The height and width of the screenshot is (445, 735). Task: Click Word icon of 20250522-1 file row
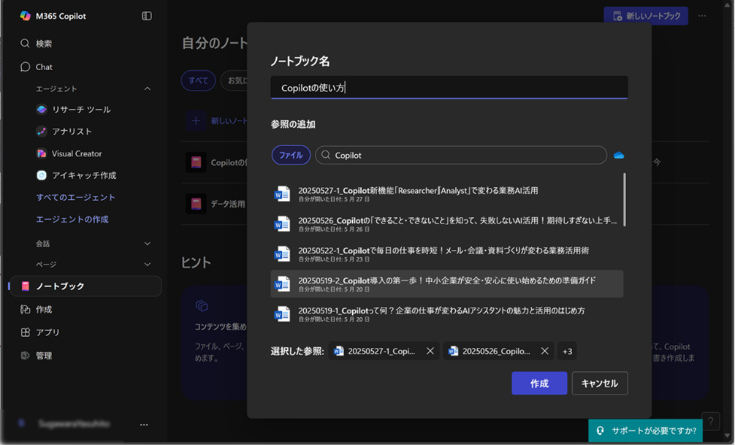click(x=282, y=254)
